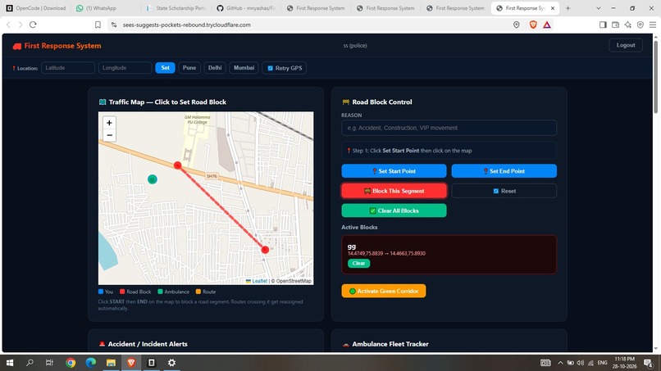
Task: Click the blue Set location button
Action: [165, 68]
